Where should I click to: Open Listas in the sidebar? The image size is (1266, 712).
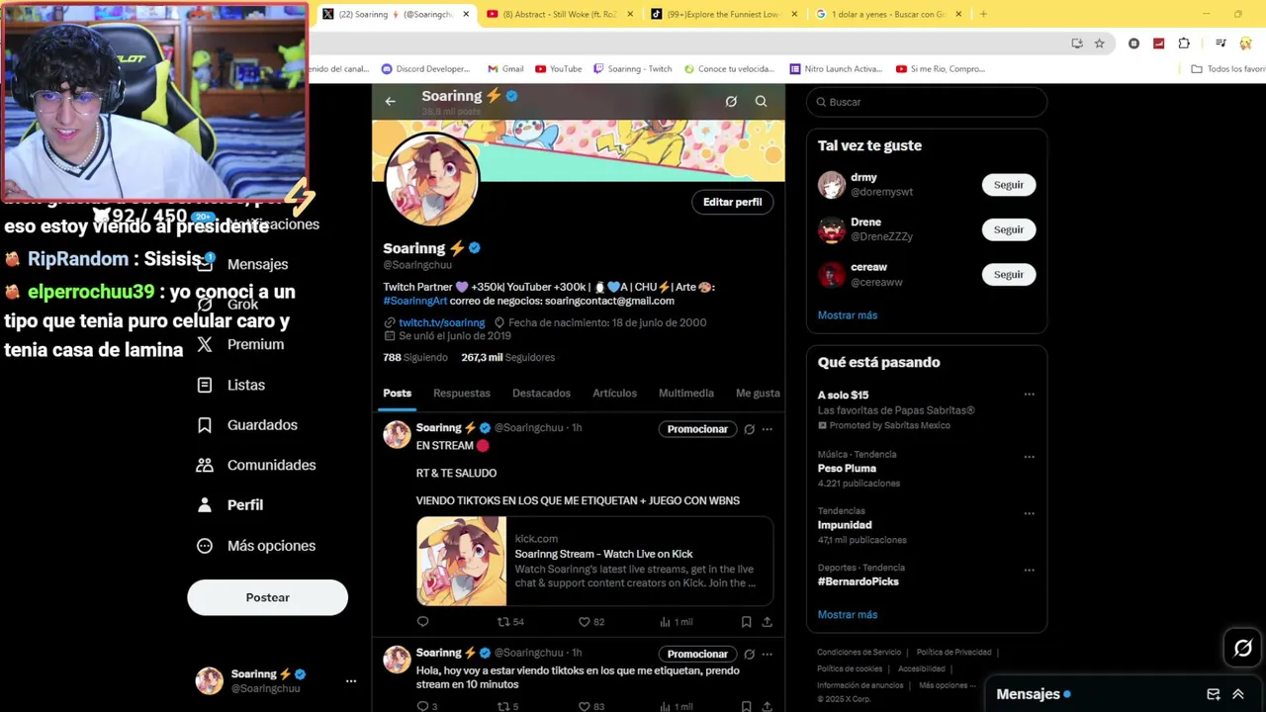click(231, 385)
